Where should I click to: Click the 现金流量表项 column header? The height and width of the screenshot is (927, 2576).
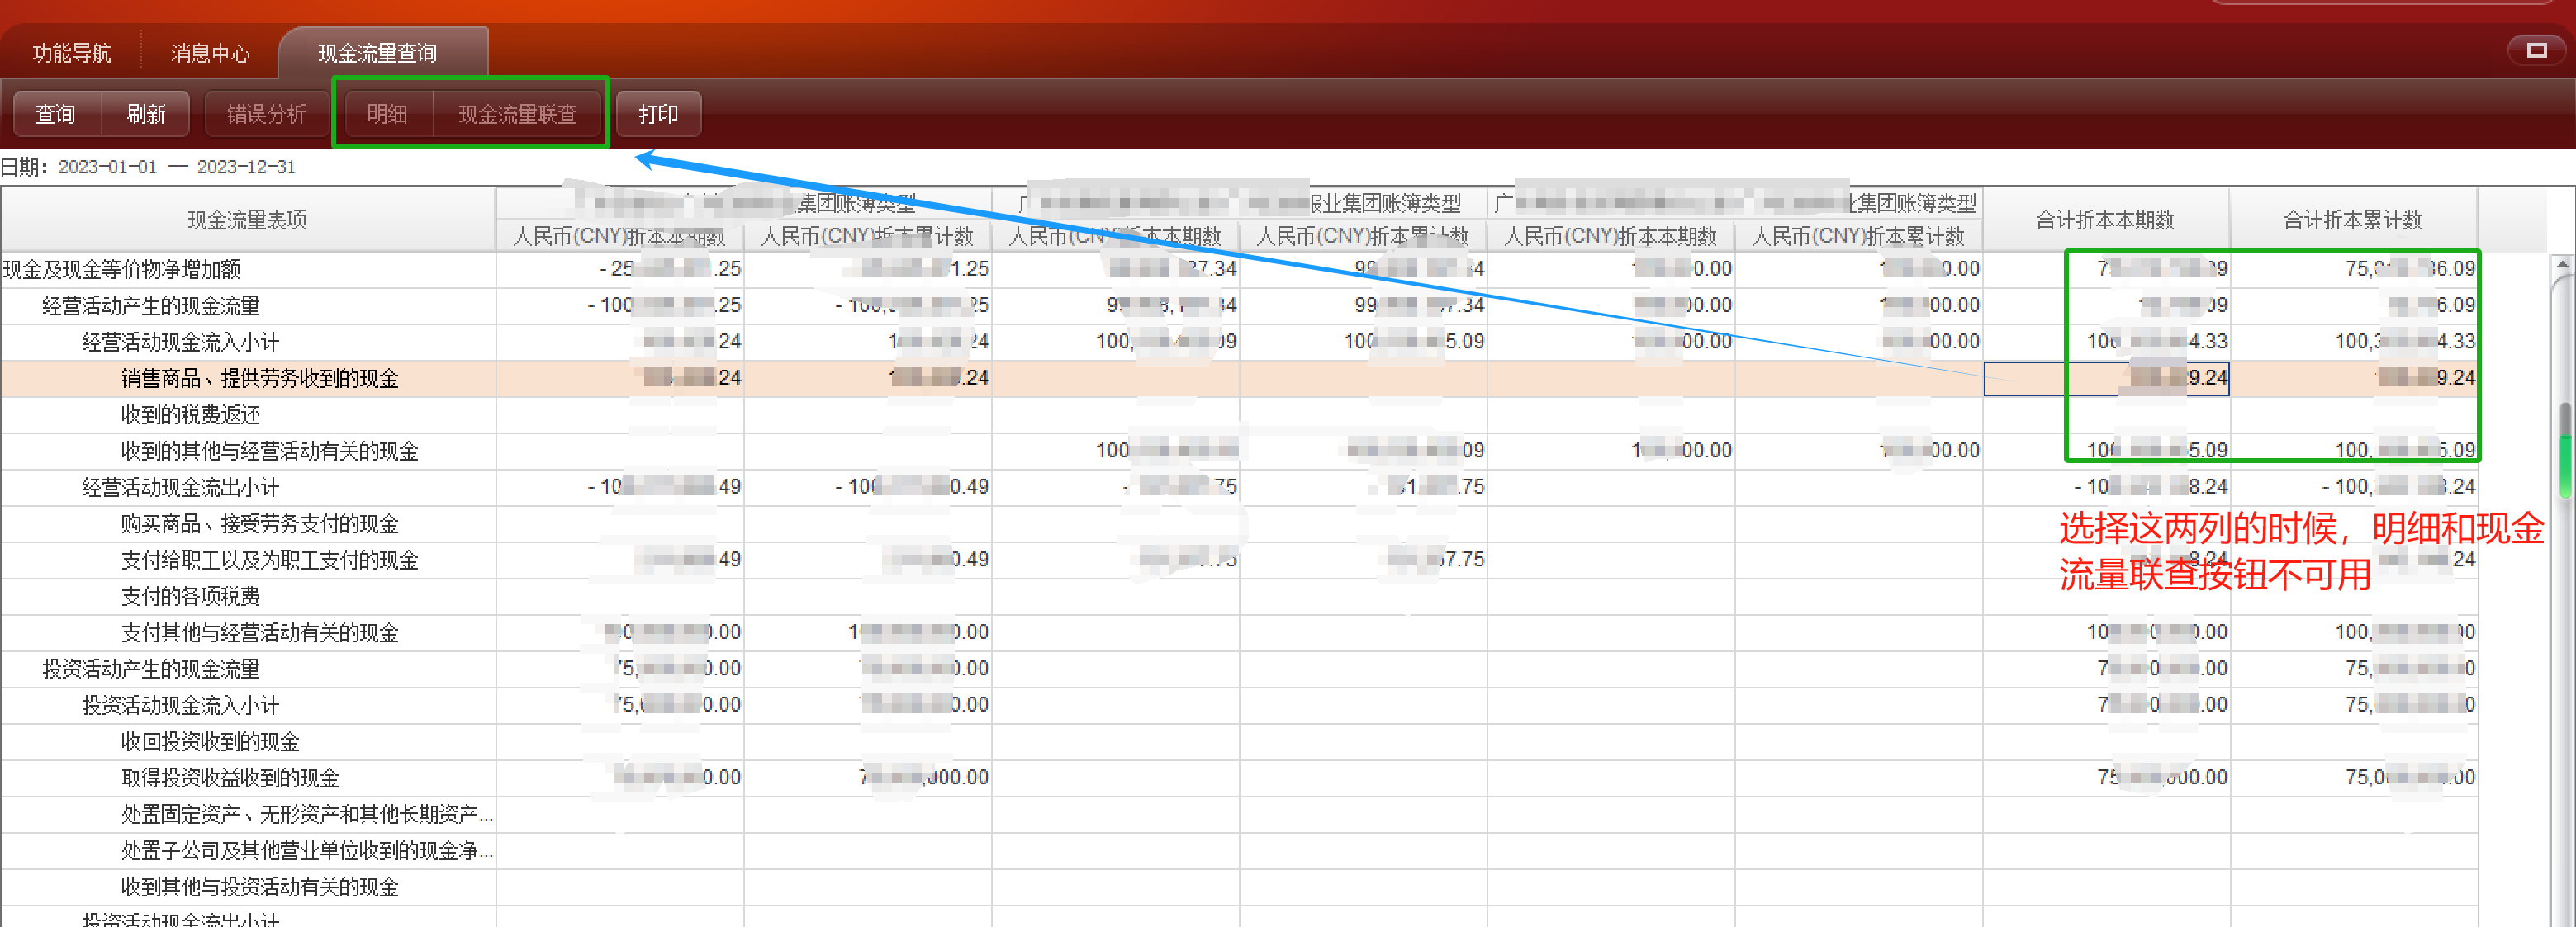(247, 219)
